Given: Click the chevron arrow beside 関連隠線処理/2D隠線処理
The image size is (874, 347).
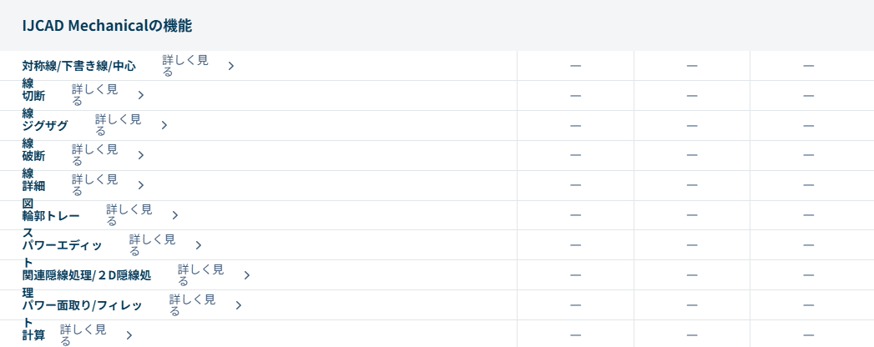Looking at the screenshot, I should click(247, 275).
